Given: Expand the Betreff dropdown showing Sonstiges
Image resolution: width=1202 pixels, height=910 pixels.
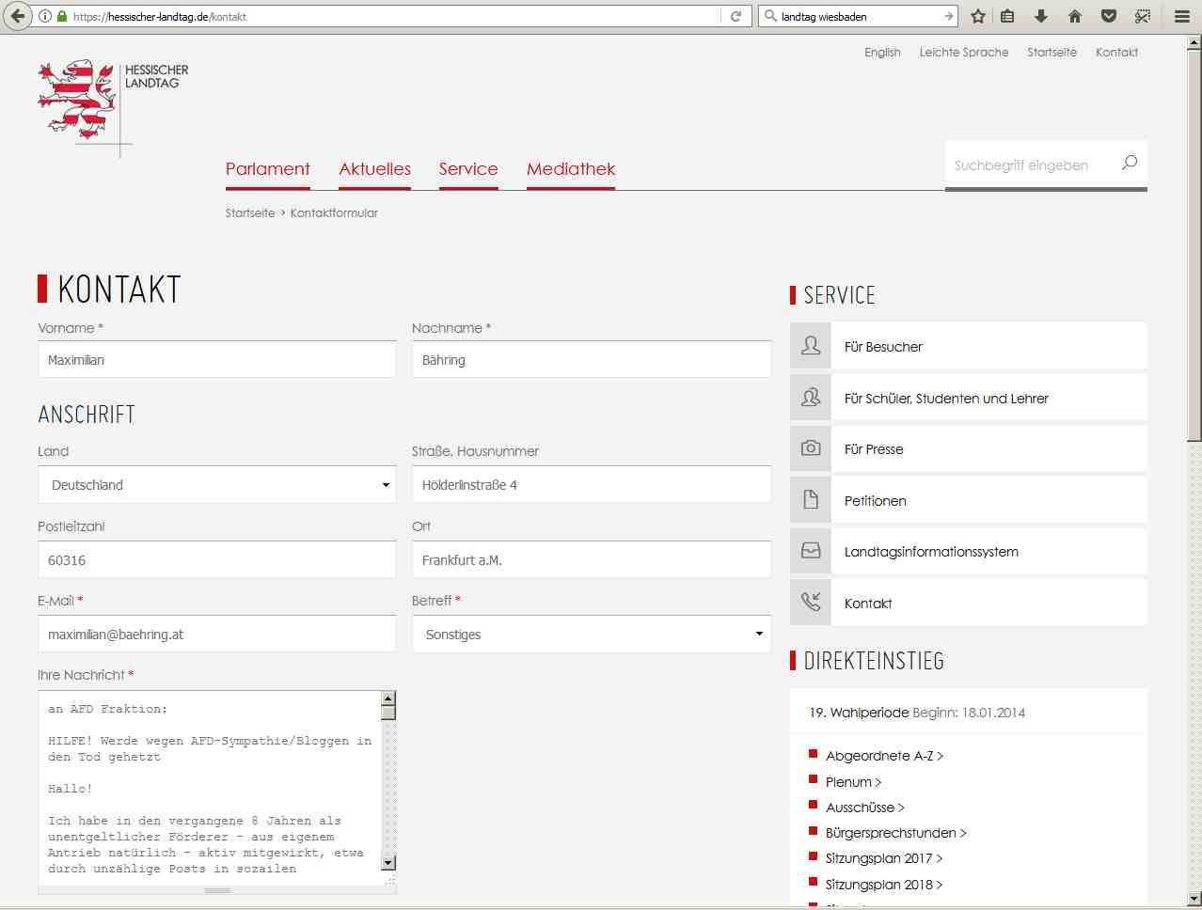Looking at the screenshot, I should (591, 635).
